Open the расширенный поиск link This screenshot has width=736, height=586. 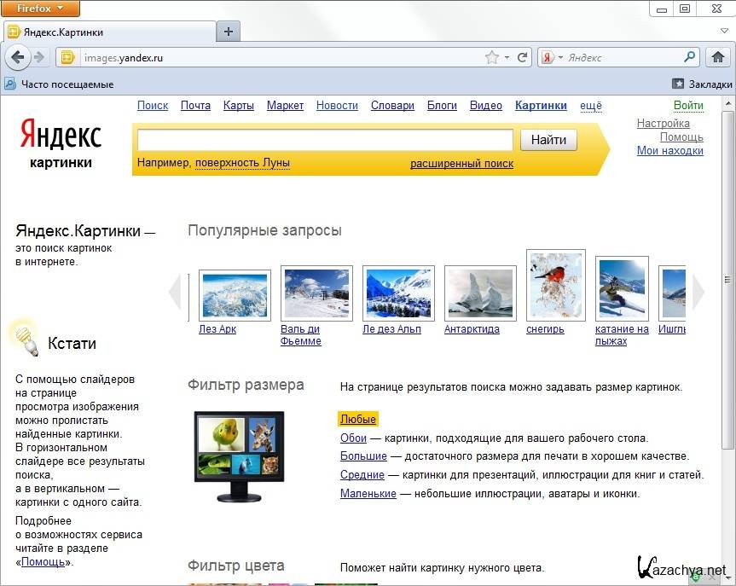[x=461, y=163]
